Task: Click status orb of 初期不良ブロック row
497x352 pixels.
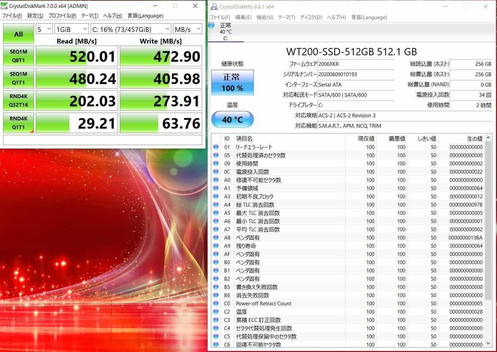Action: tap(216, 196)
